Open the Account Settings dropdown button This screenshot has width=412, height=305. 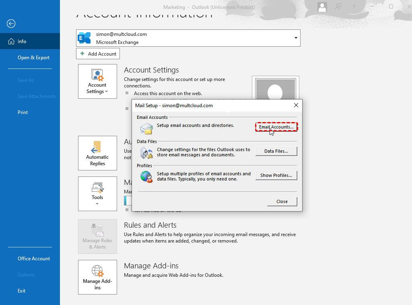point(97,81)
